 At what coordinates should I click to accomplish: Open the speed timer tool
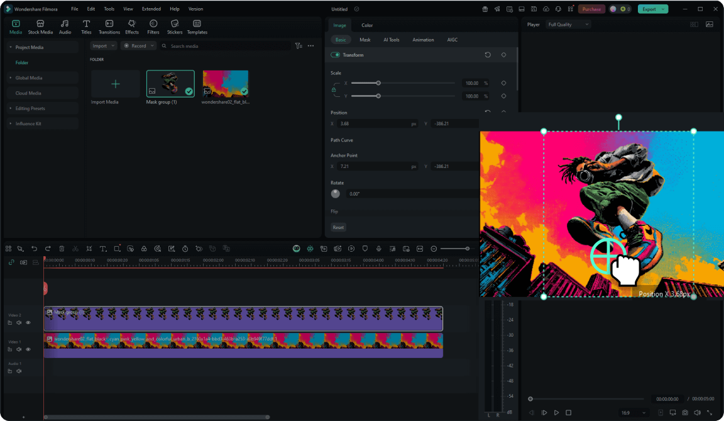click(185, 249)
